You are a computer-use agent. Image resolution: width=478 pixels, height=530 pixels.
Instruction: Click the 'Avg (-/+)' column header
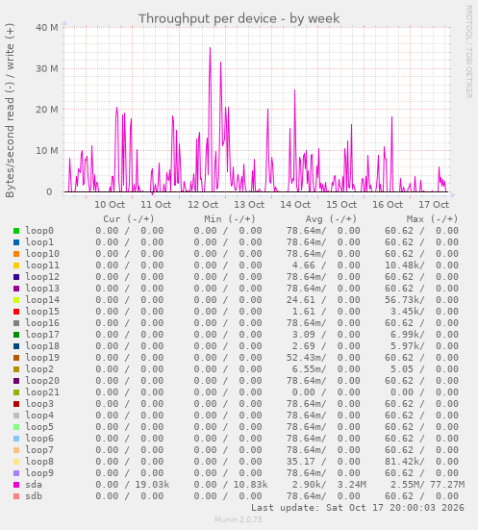coord(331,219)
